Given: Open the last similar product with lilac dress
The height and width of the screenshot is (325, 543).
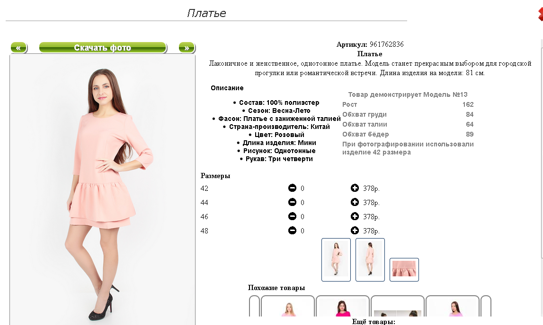Looking at the screenshot, I should (x=452, y=307).
